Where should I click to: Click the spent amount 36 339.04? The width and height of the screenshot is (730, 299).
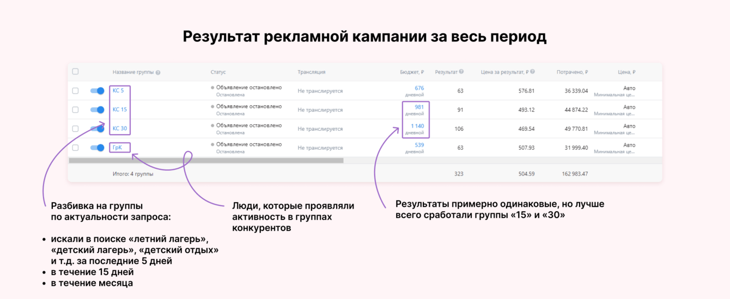[x=576, y=91]
